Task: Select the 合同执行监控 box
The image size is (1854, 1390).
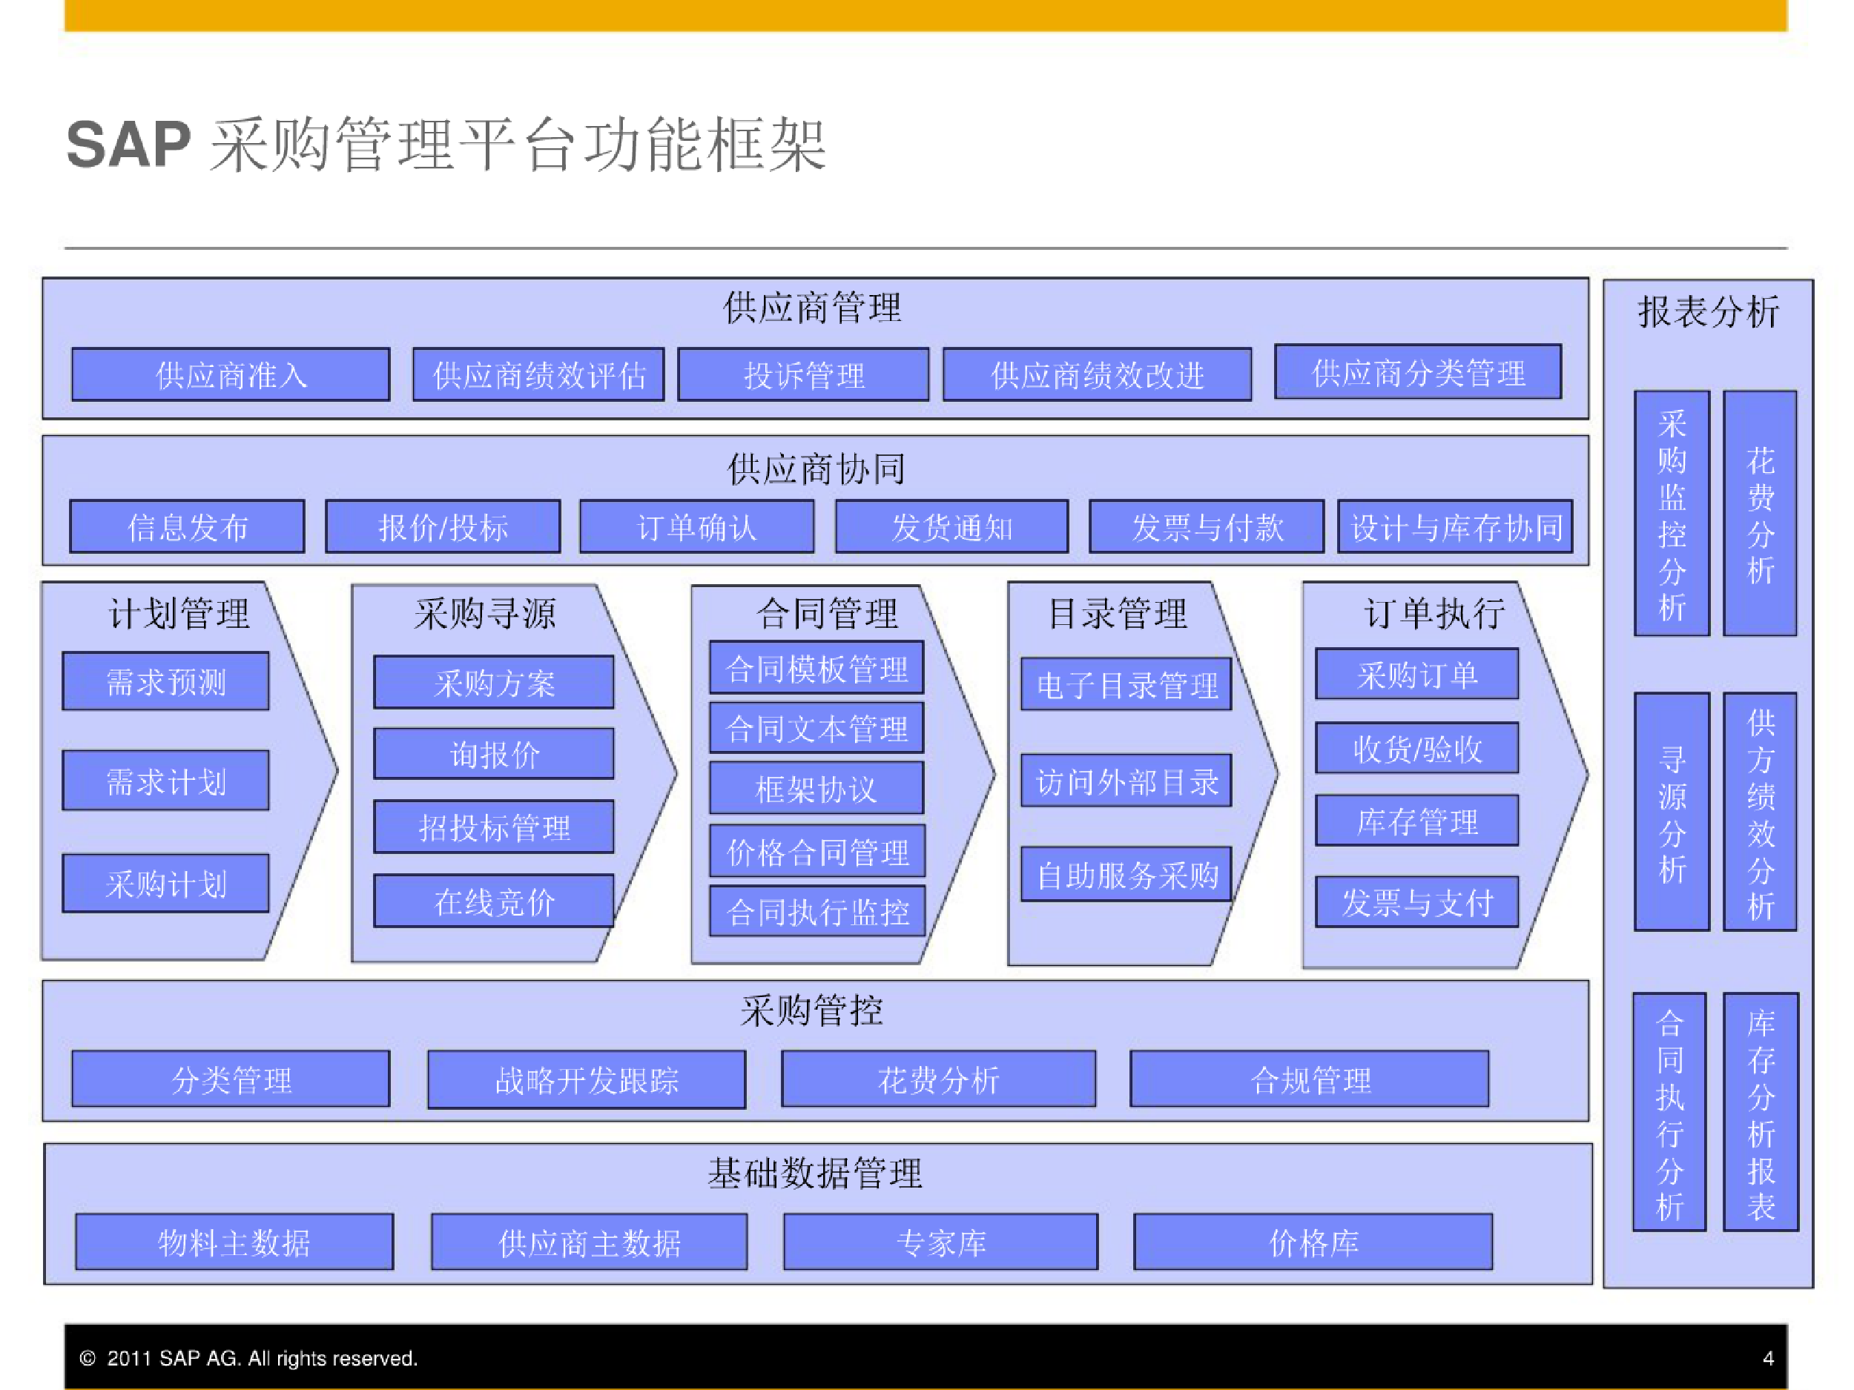Action: (x=817, y=911)
